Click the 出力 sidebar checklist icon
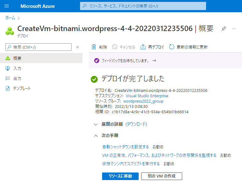This screenshot has height=186, width=242. [x=8, y=78]
